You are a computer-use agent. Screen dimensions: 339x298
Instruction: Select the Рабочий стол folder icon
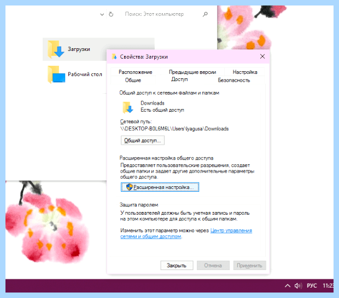pos(56,74)
